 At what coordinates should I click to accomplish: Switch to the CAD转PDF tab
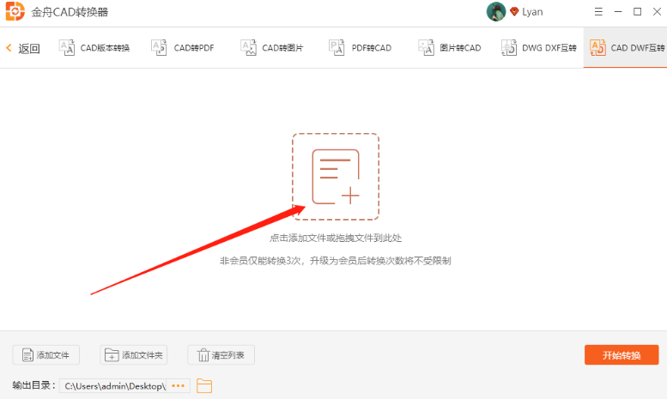click(183, 48)
